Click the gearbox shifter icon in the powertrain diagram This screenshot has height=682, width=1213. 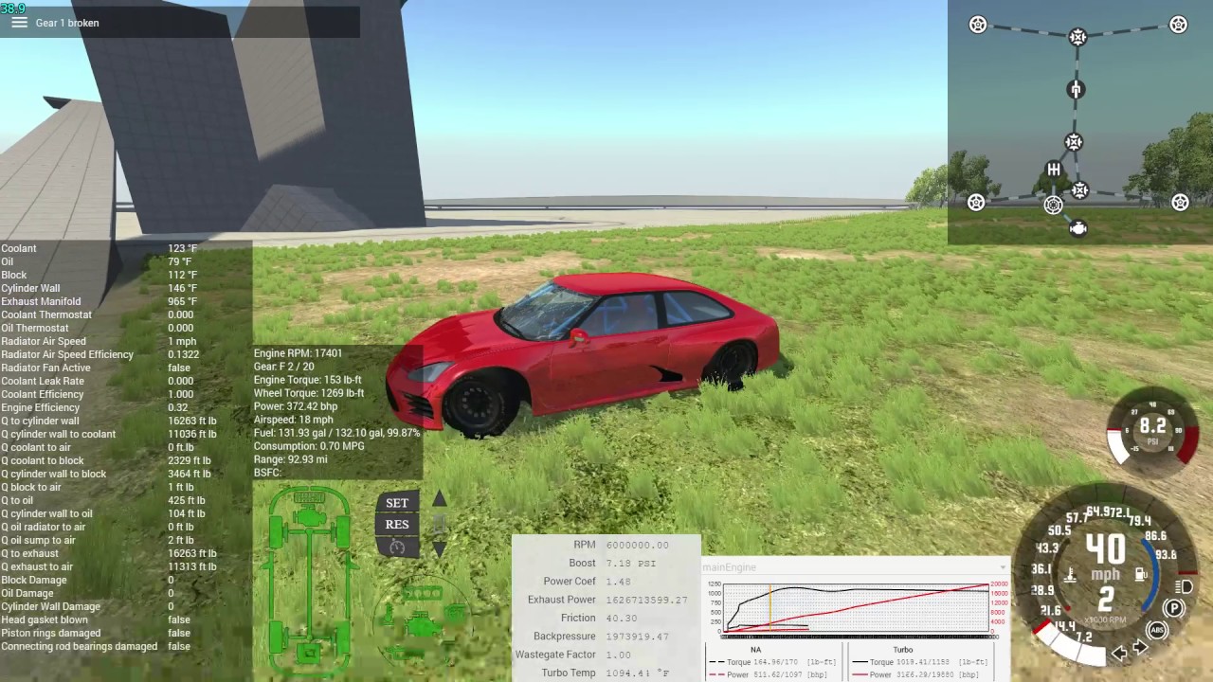(1053, 170)
